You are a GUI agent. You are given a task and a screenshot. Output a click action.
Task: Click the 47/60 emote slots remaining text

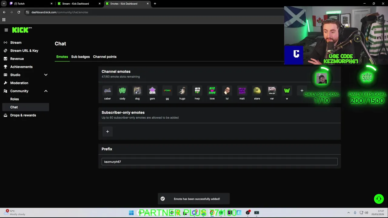pos(121,77)
